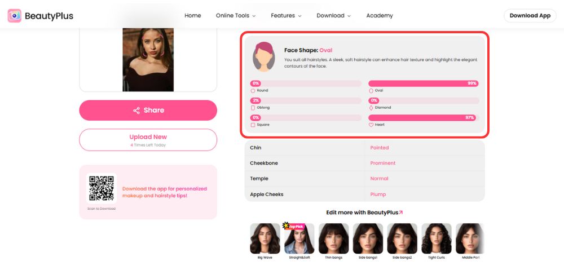Open the Features dropdown menu
The width and height of the screenshot is (564, 265).
pyautogui.click(x=286, y=16)
